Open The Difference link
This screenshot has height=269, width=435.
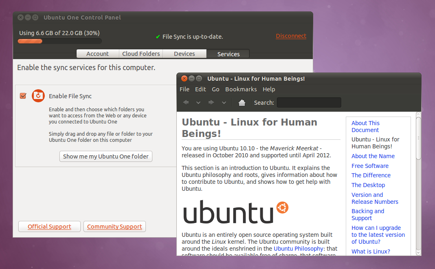point(371,175)
